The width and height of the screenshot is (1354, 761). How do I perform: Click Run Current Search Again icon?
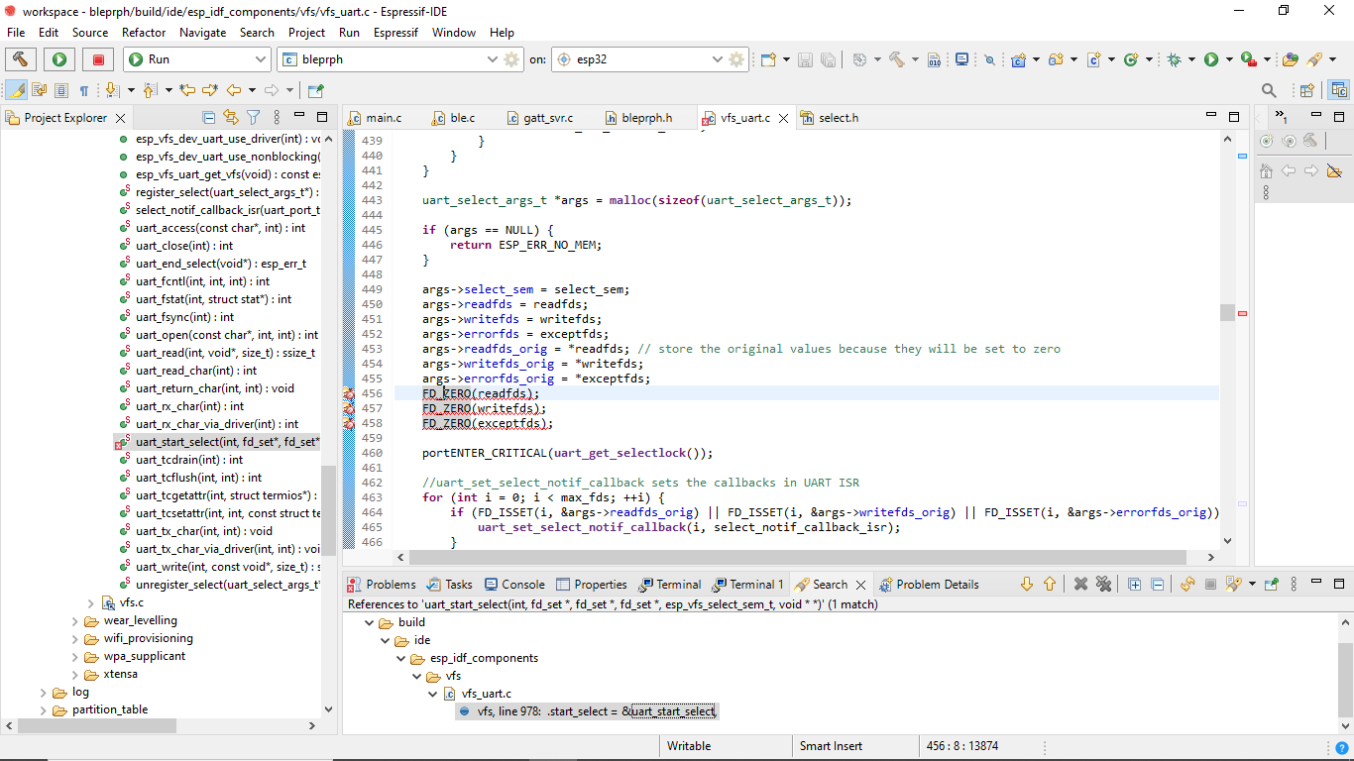pos(1187,584)
